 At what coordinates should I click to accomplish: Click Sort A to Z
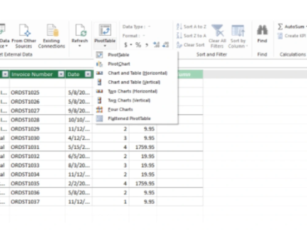tap(191, 27)
